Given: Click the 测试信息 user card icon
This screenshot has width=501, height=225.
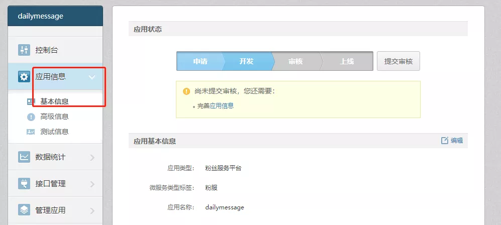Looking at the screenshot, I should coord(31,132).
